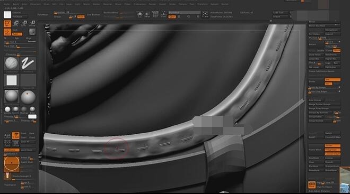Select the Scale transform icon

pyautogui.click(x=24, y=23)
